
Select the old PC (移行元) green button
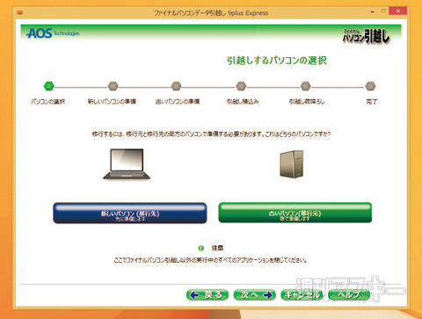(x=295, y=213)
